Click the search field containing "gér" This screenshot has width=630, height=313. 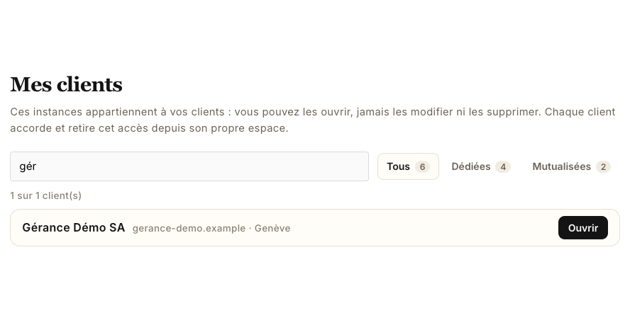tap(189, 166)
